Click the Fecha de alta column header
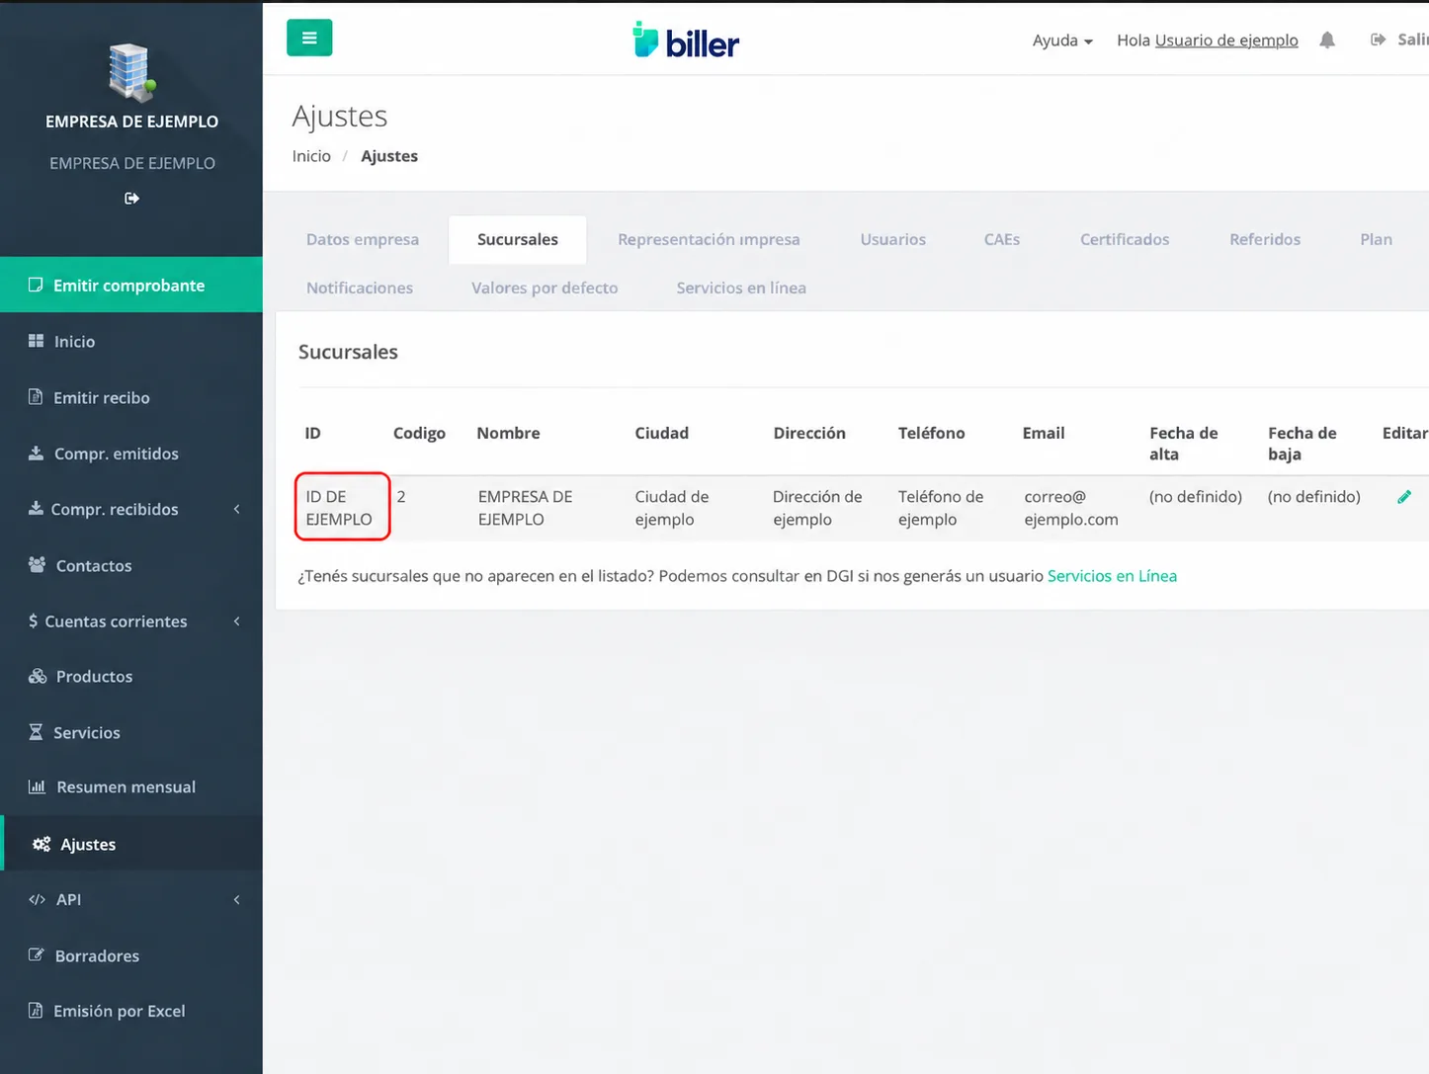 click(x=1184, y=444)
